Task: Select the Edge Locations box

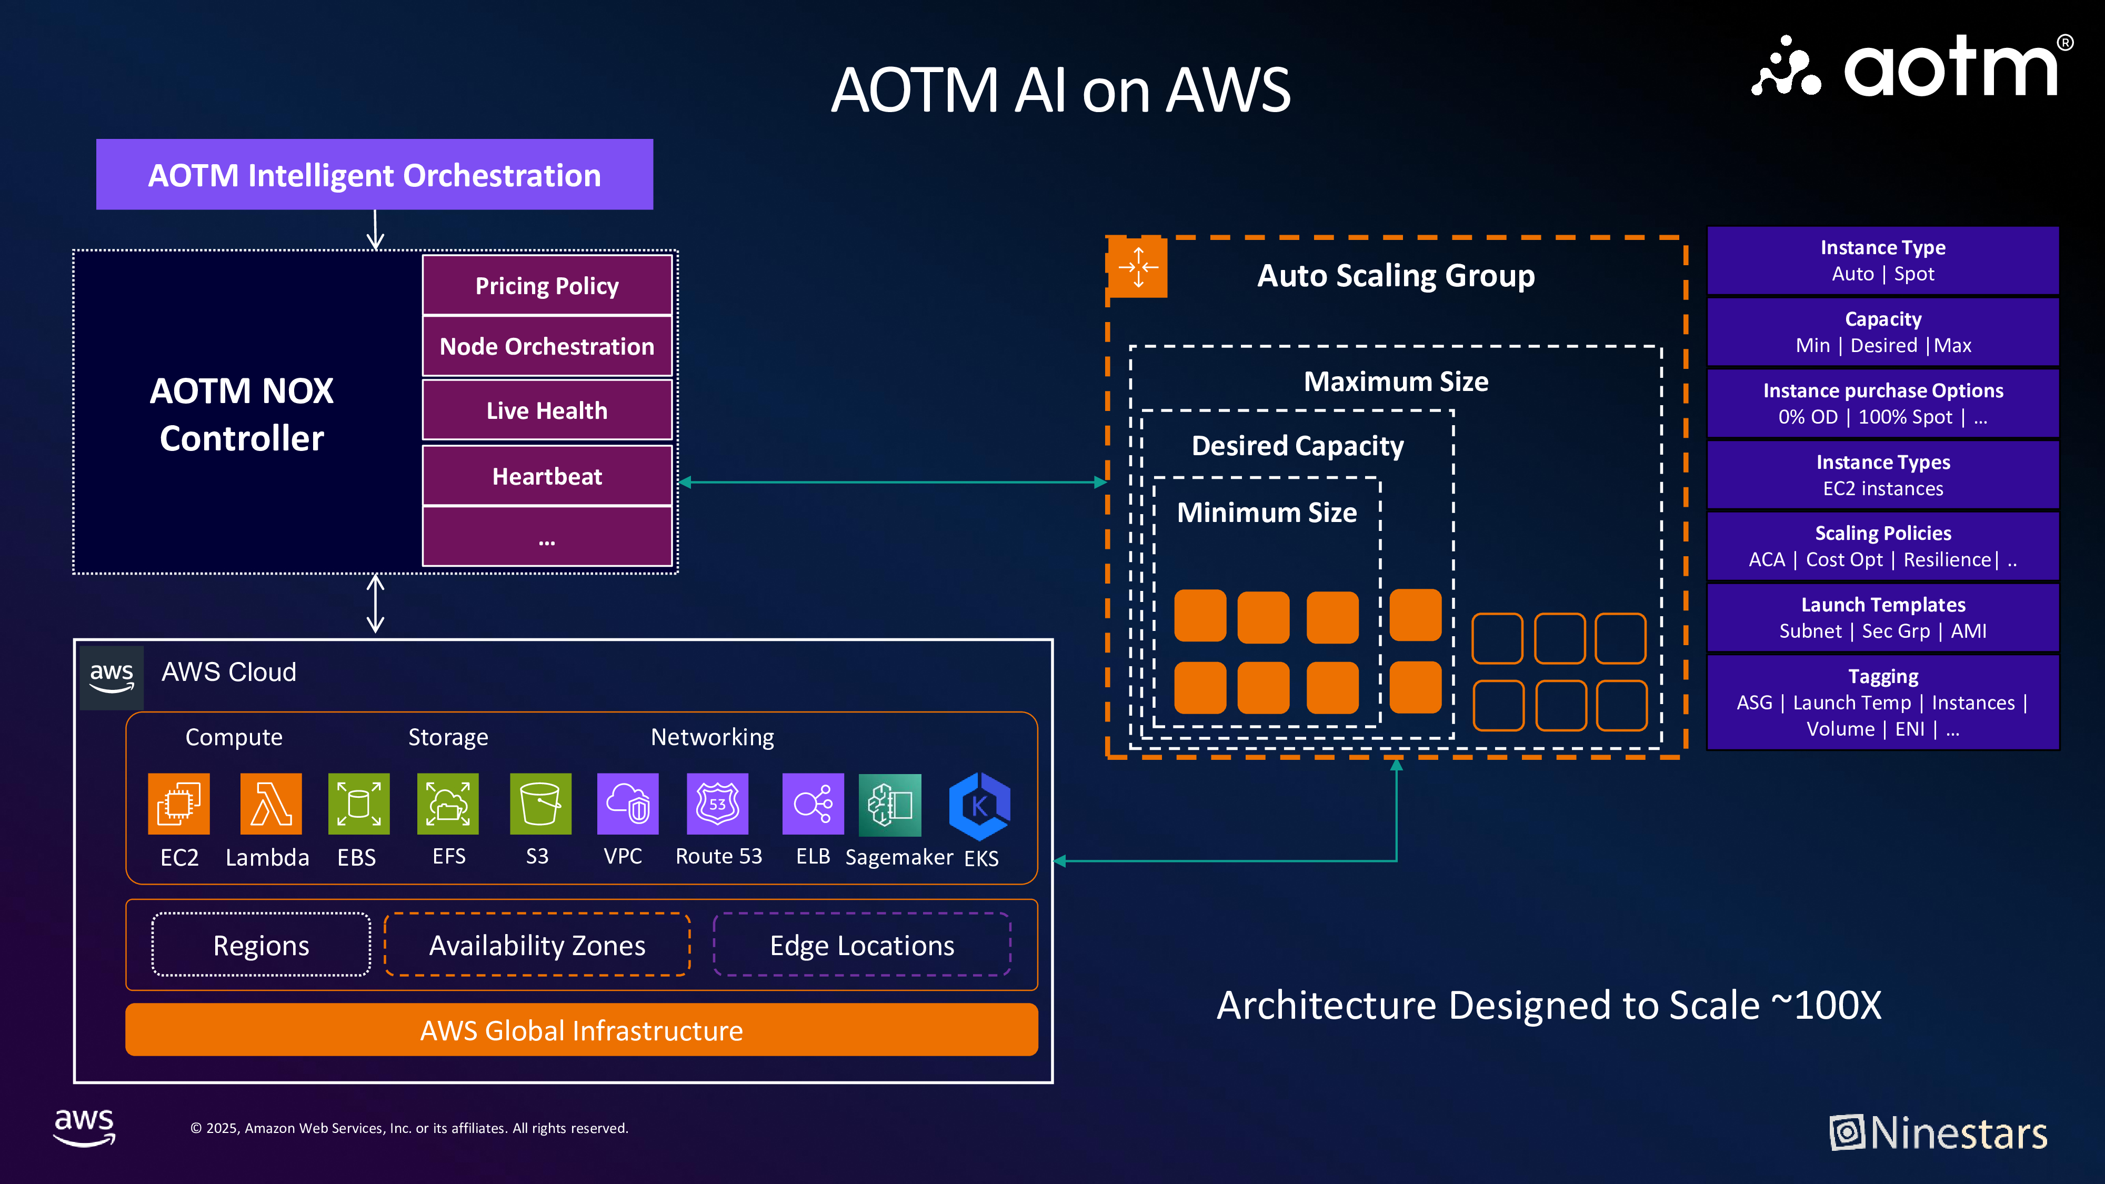Action: click(862, 945)
